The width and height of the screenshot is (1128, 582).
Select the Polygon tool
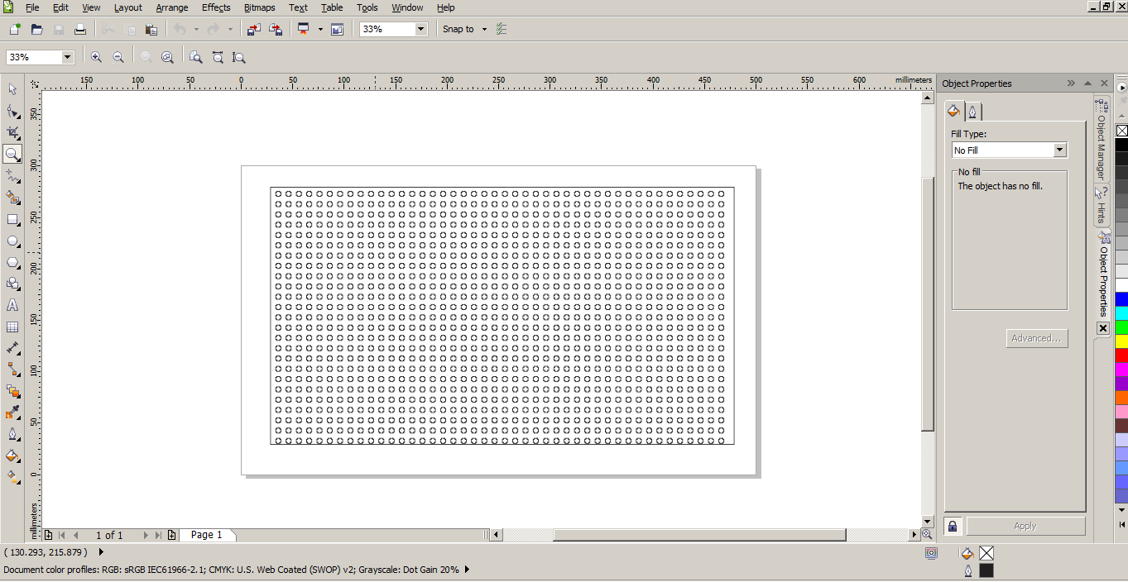click(12, 262)
